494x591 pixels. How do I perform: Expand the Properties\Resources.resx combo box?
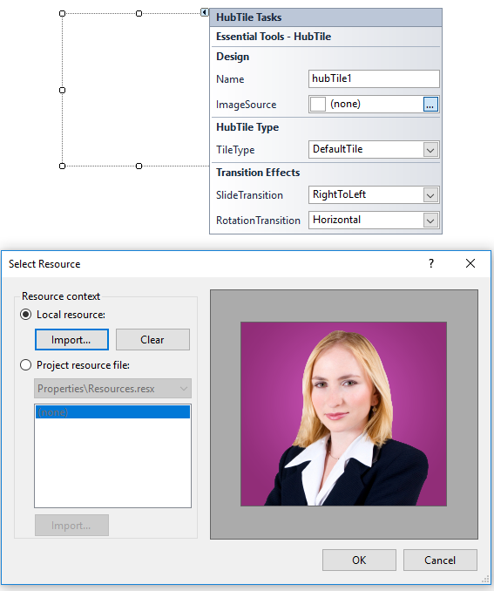point(112,389)
